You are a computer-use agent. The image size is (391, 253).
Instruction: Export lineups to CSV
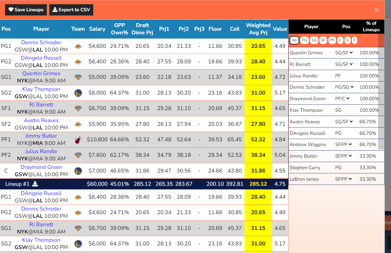(x=71, y=10)
